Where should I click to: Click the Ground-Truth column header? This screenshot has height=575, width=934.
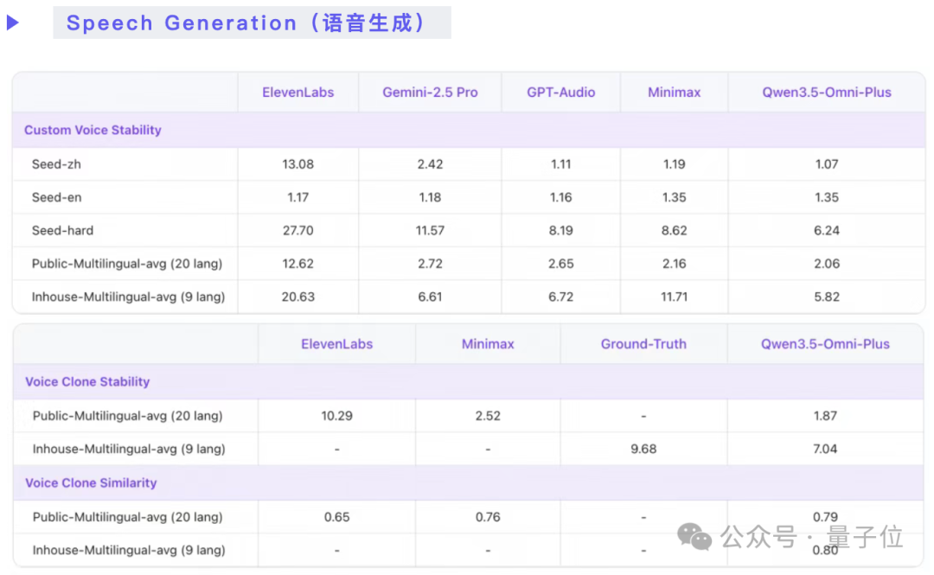pyautogui.click(x=643, y=344)
